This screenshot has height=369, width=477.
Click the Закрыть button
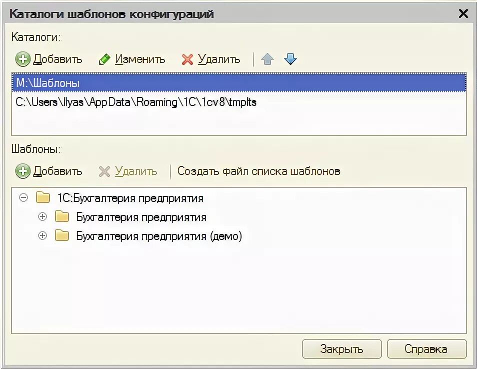(x=341, y=349)
